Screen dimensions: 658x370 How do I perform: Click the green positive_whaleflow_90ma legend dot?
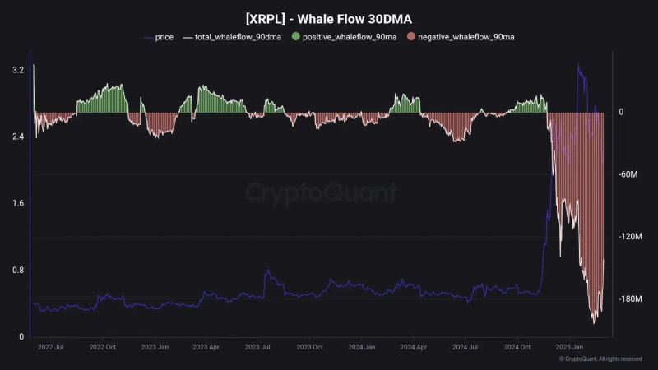pos(295,38)
